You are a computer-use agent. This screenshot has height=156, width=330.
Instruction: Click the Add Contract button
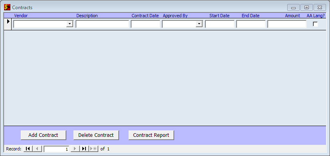pyautogui.click(x=44, y=135)
